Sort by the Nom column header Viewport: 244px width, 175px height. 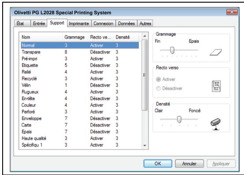coord(41,37)
